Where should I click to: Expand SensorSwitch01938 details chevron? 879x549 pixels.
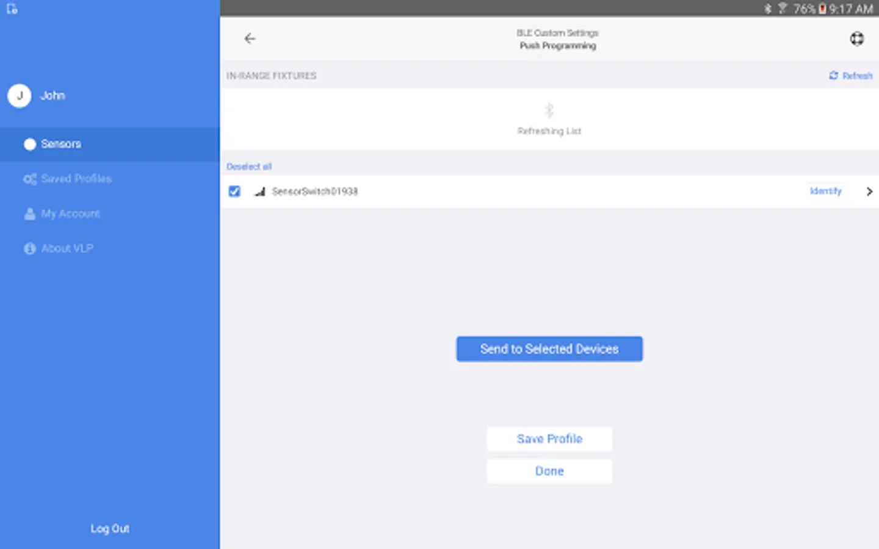click(869, 192)
